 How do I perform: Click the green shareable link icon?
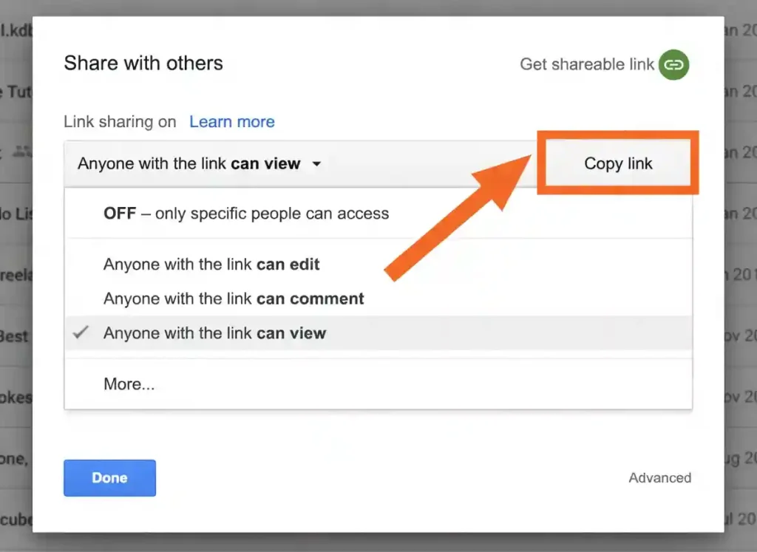pos(673,64)
